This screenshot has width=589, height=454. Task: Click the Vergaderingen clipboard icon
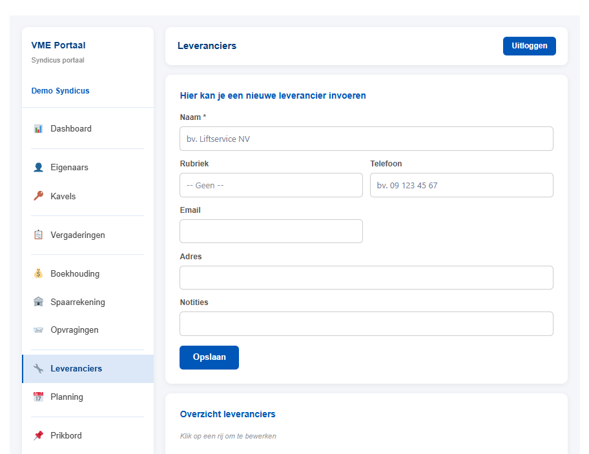(x=38, y=235)
